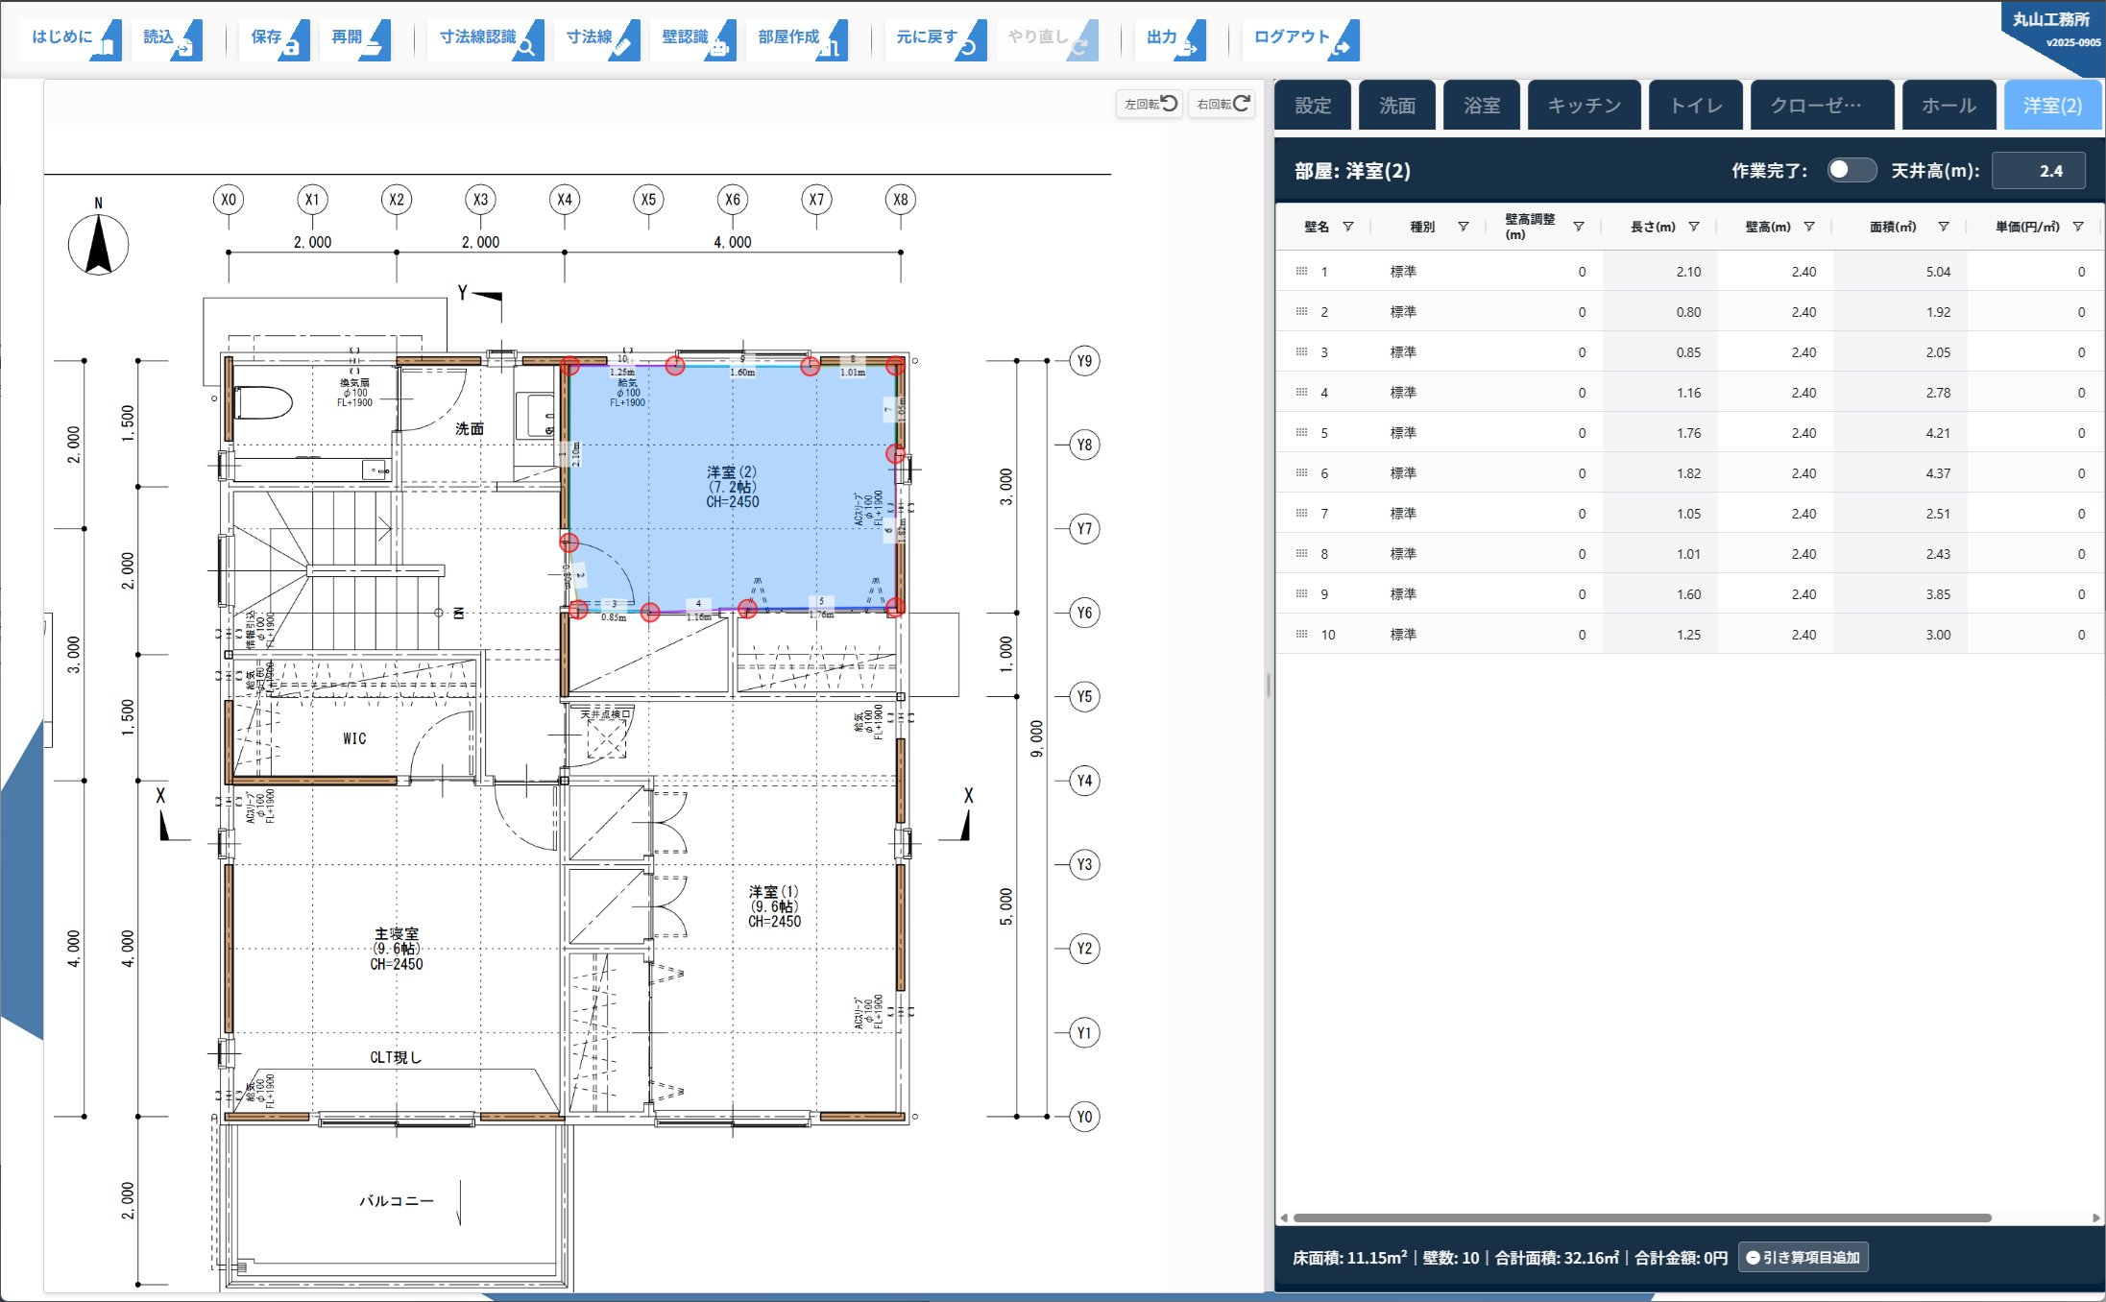Rotate drawing right with 右回転
Screen dimensions: 2106x1302
[1222, 104]
